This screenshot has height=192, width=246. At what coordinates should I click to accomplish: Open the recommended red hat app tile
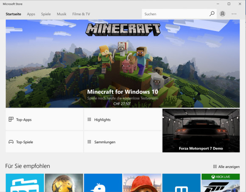coord(142,183)
